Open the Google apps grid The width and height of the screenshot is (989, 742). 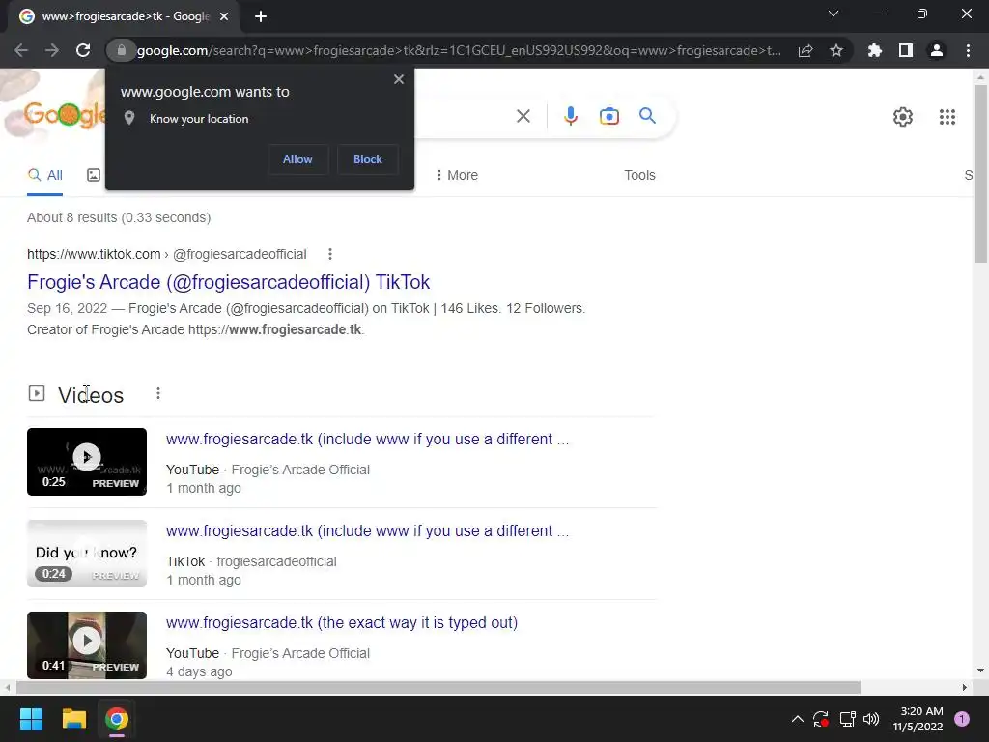(x=947, y=117)
